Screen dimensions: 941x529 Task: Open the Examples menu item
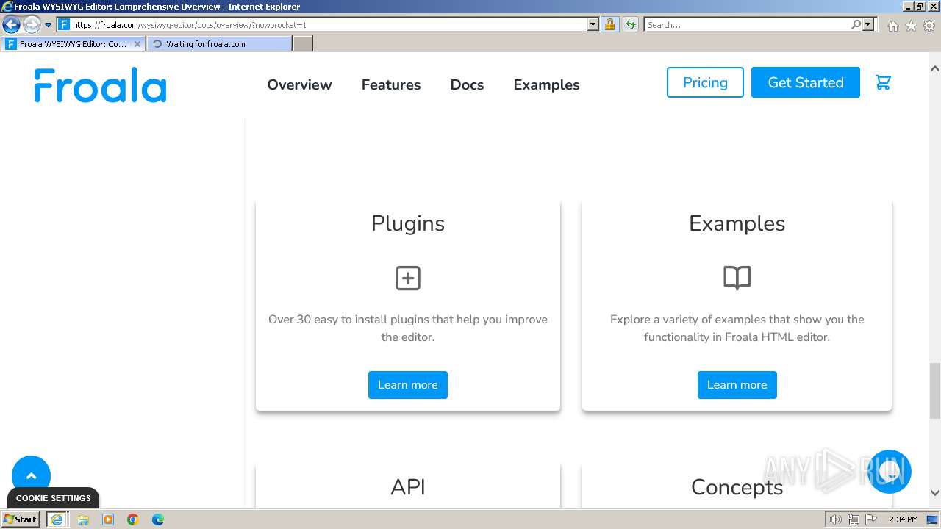pos(546,84)
